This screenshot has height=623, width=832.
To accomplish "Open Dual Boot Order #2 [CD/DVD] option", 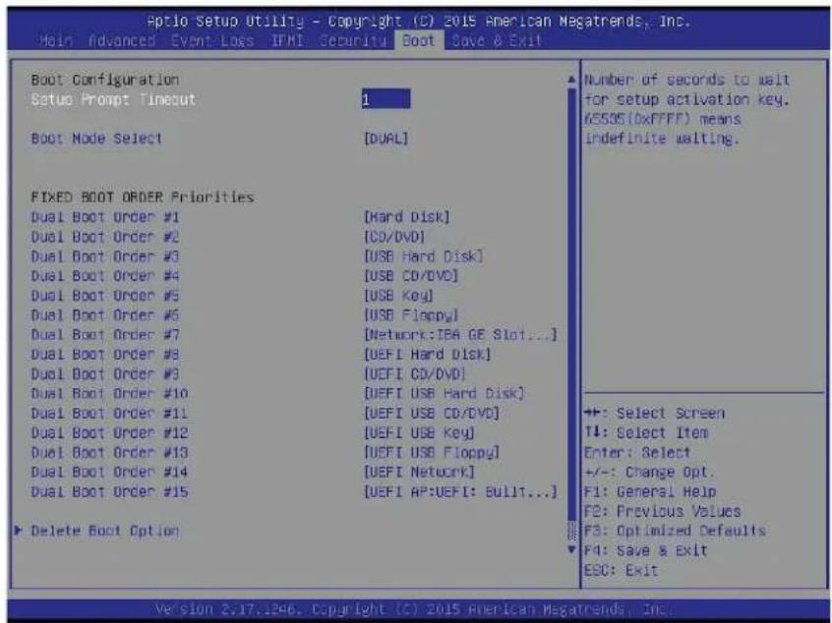I will 394,237.
